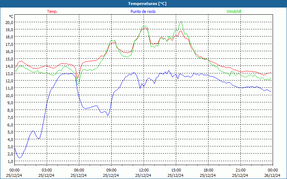Click the '5,0' y-axis value

10,132
